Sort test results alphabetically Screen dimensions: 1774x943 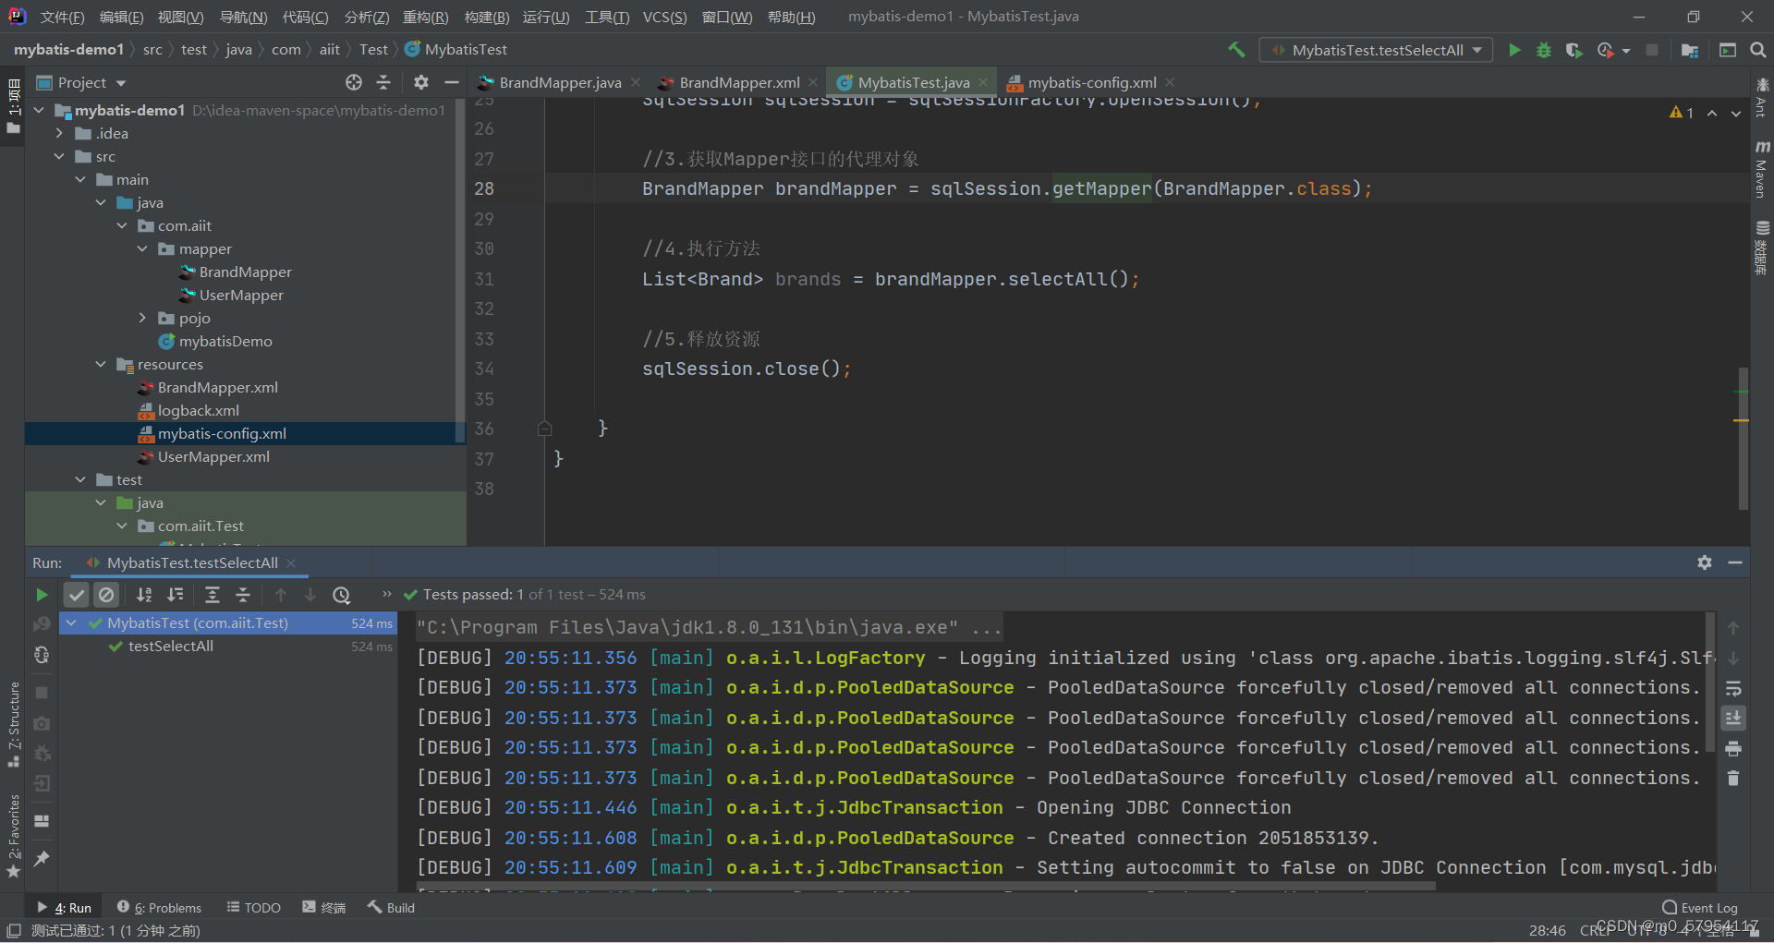144,595
